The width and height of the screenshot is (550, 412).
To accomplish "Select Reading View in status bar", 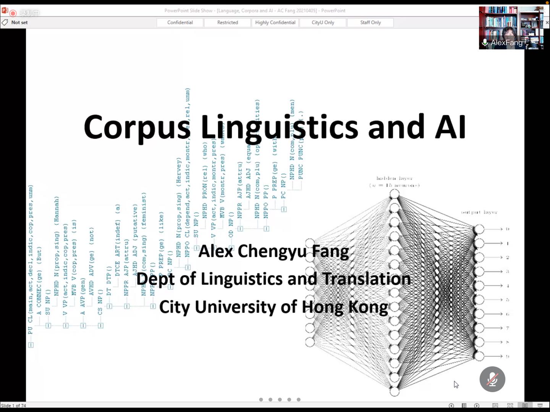I will click(x=525, y=406).
